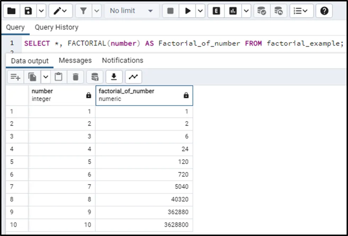348x236 pixels.
Task: Run the query with Execute button
Action: click(x=187, y=11)
